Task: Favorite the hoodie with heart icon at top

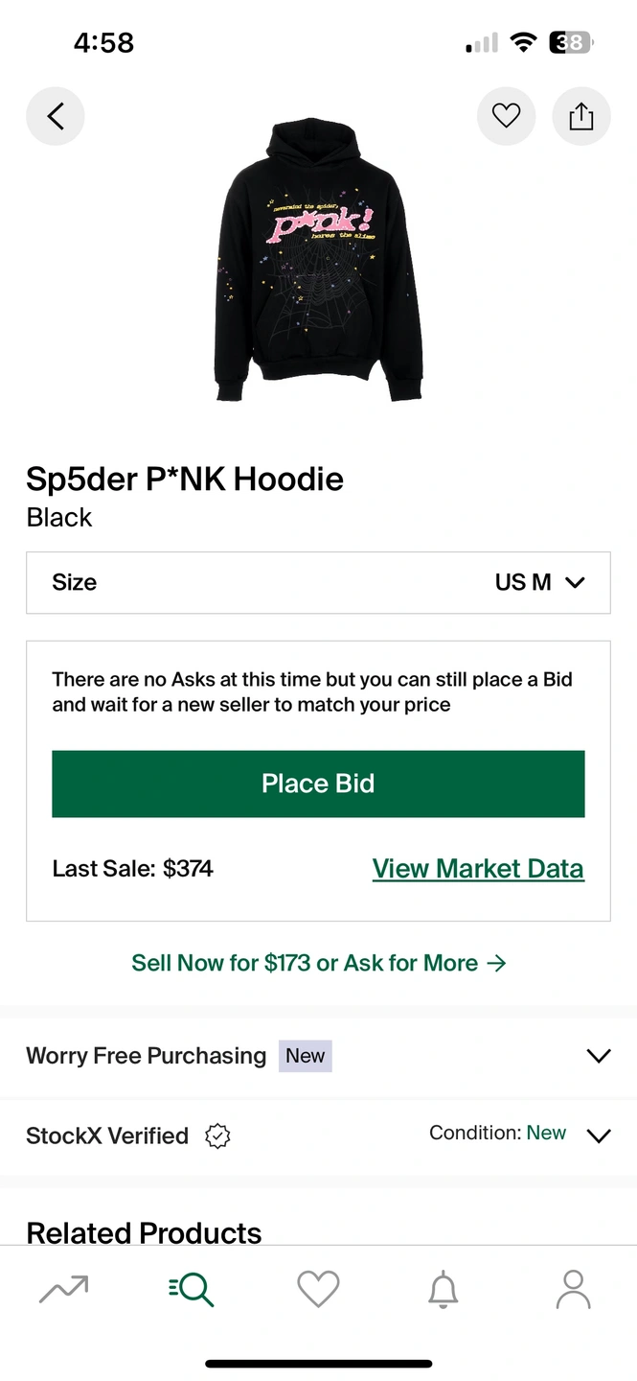Action: click(x=506, y=116)
